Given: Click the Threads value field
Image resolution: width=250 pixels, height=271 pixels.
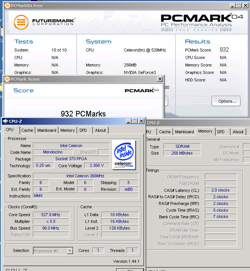Looking at the screenshot, I should (x=132, y=250).
